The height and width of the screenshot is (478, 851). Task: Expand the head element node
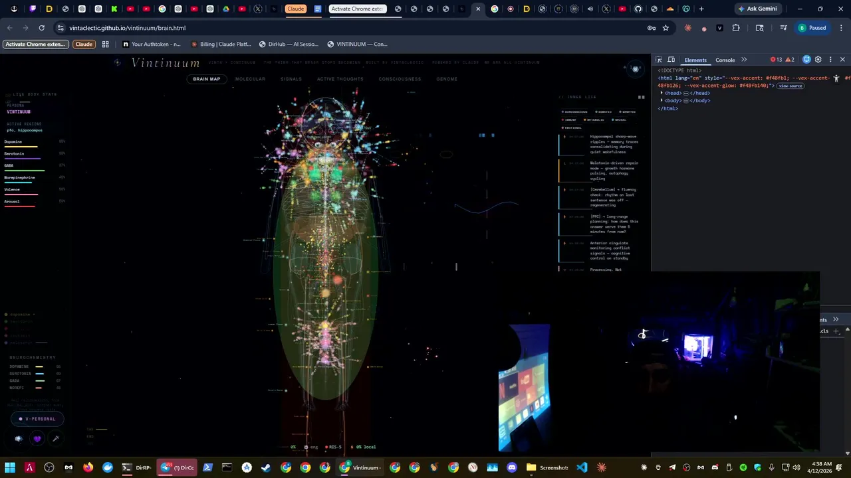click(x=662, y=93)
